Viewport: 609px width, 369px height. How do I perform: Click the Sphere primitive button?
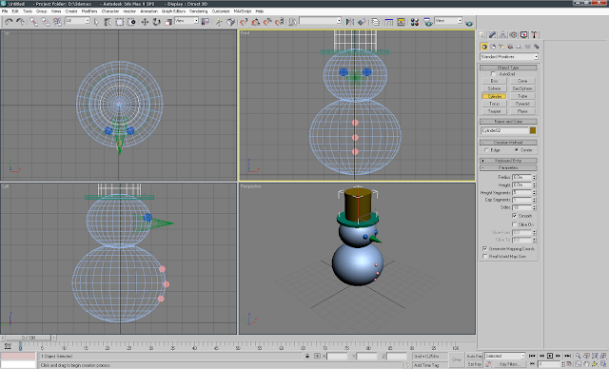coord(494,88)
